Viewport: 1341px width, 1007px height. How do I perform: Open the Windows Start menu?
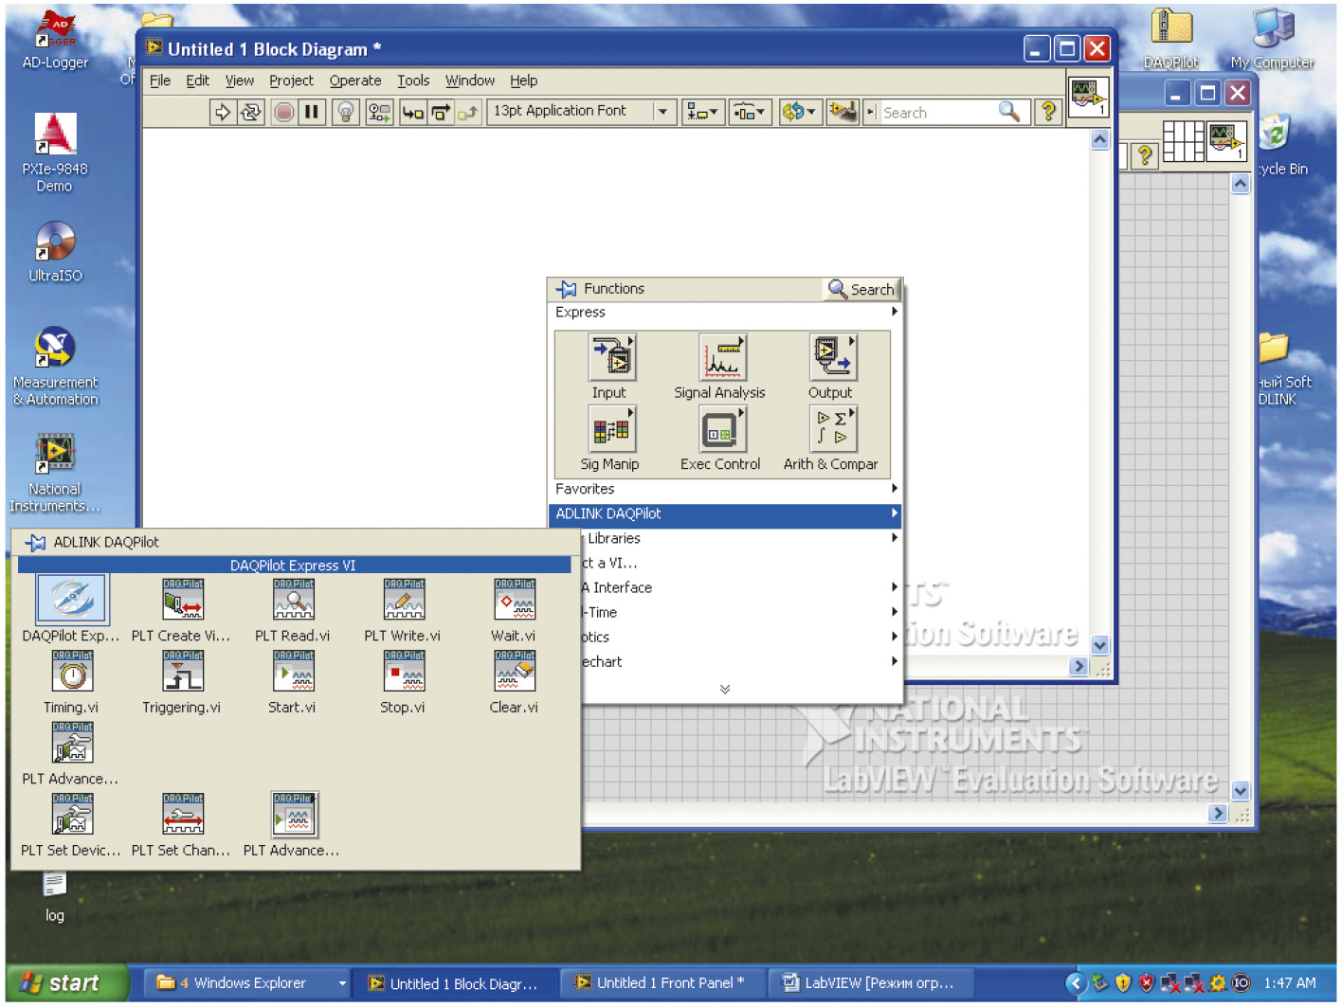(x=66, y=983)
